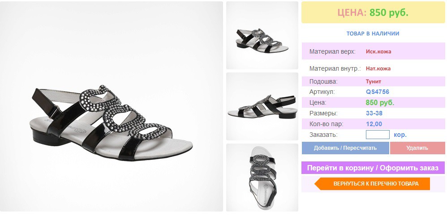Click the Добавить / Пересчитать button
This screenshot has width=447, height=216.
coord(345,148)
